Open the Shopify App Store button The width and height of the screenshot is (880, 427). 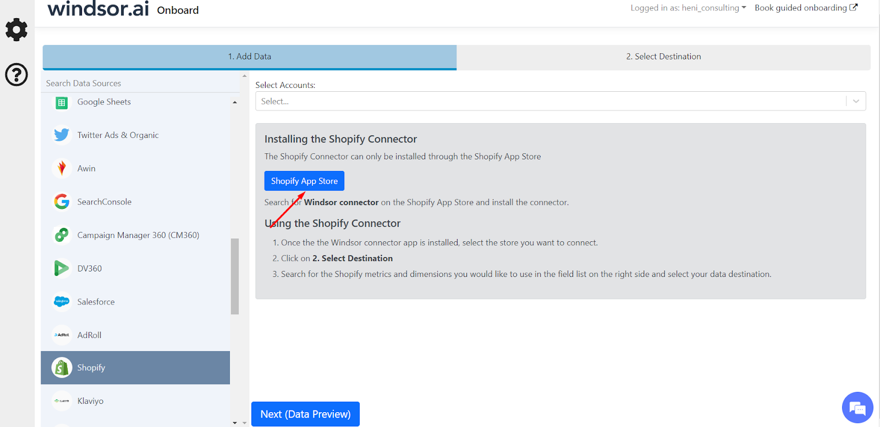click(x=304, y=181)
